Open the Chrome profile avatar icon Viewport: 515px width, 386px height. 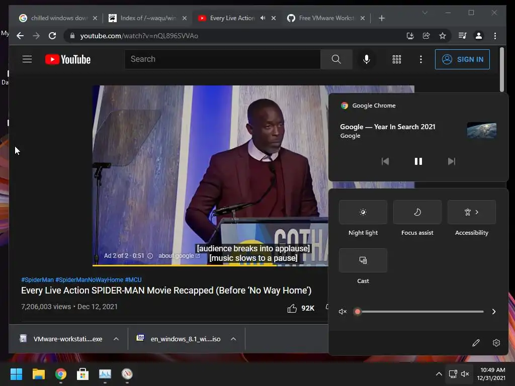(x=479, y=36)
